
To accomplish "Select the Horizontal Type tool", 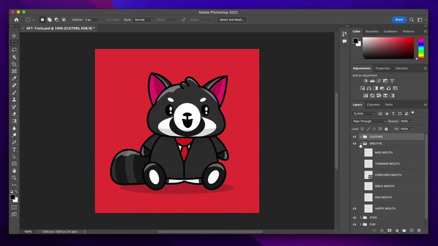I will coord(14,149).
